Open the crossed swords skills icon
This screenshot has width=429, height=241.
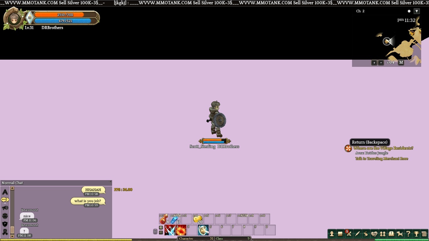point(349,234)
